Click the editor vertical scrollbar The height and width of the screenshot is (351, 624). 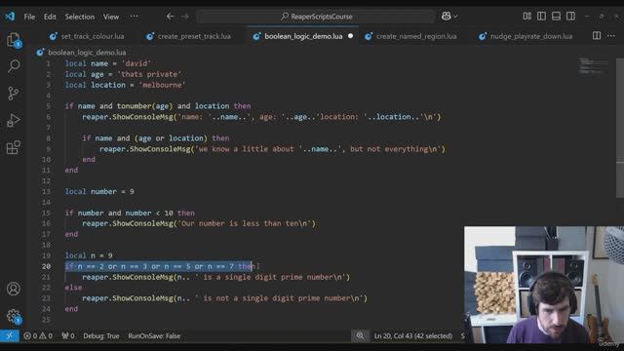pos(620,128)
